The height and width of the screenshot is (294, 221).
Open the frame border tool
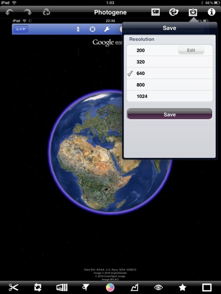[207, 287]
